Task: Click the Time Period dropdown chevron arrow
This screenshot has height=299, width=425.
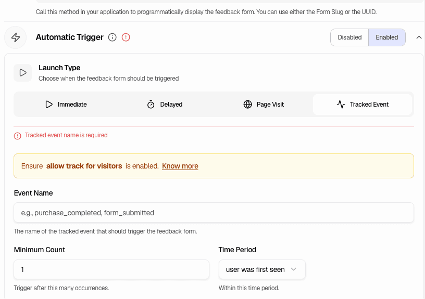Action: 294,269
